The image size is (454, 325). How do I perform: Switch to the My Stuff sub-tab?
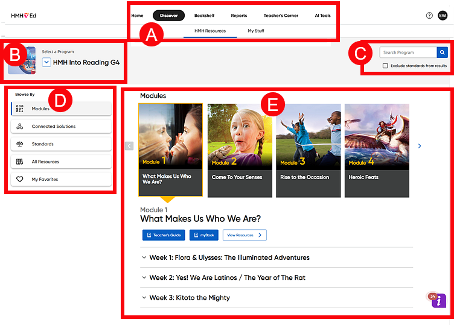tap(256, 31)
